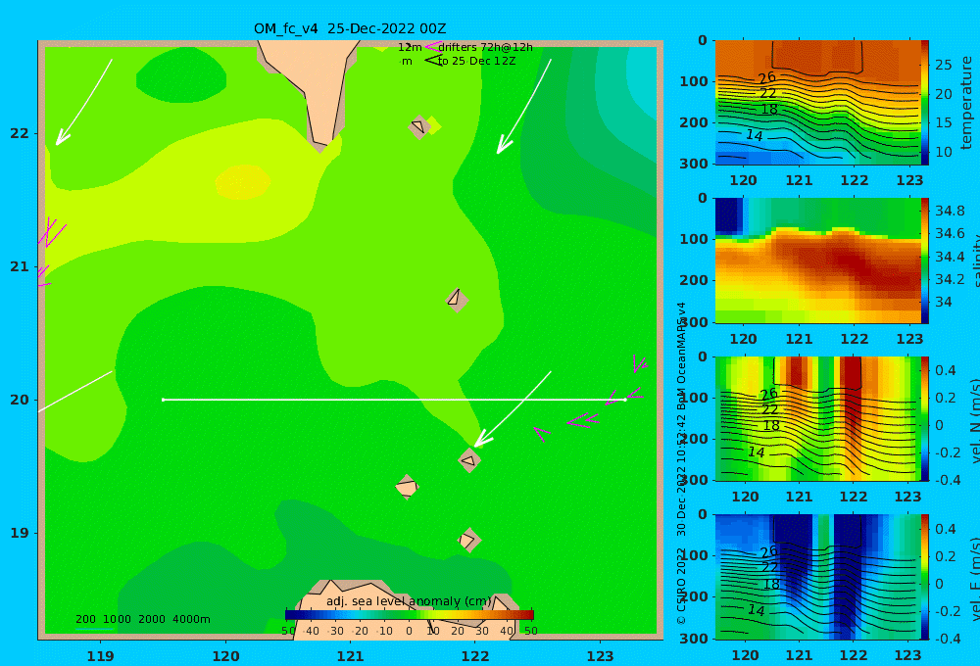Click the white current arrow in top-left corner
The image size is (980, 666).
coord(83,103)
